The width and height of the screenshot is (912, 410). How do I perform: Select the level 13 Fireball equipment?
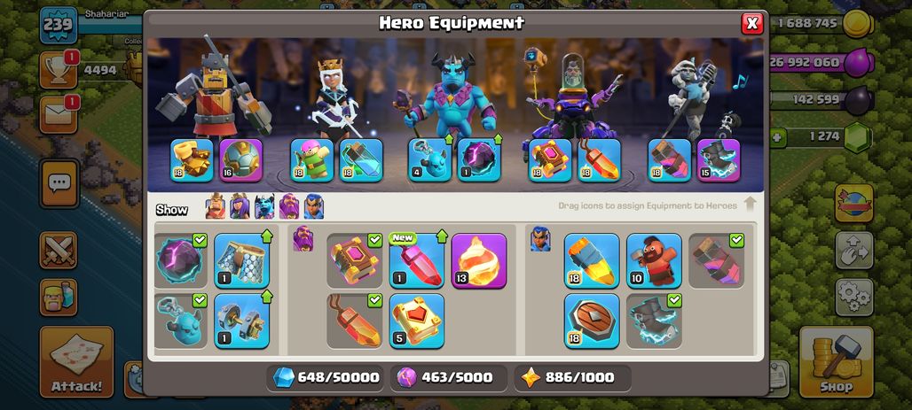[479, 260]
